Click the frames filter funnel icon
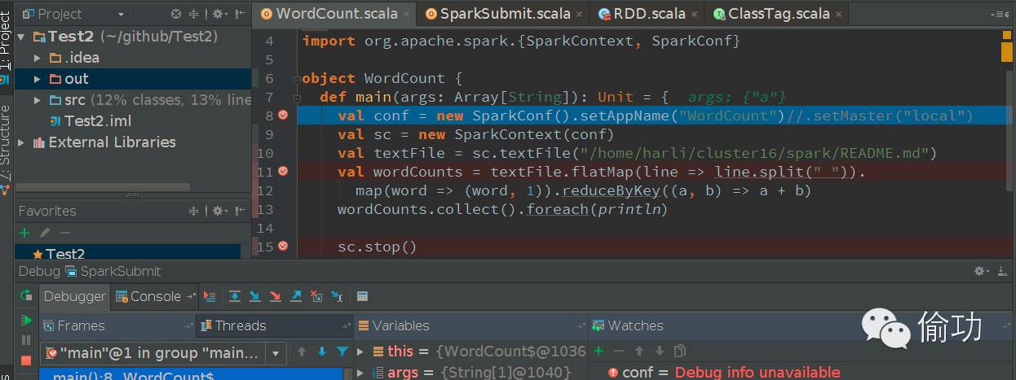Viewport: 1016px width, 380px height. 342,352
